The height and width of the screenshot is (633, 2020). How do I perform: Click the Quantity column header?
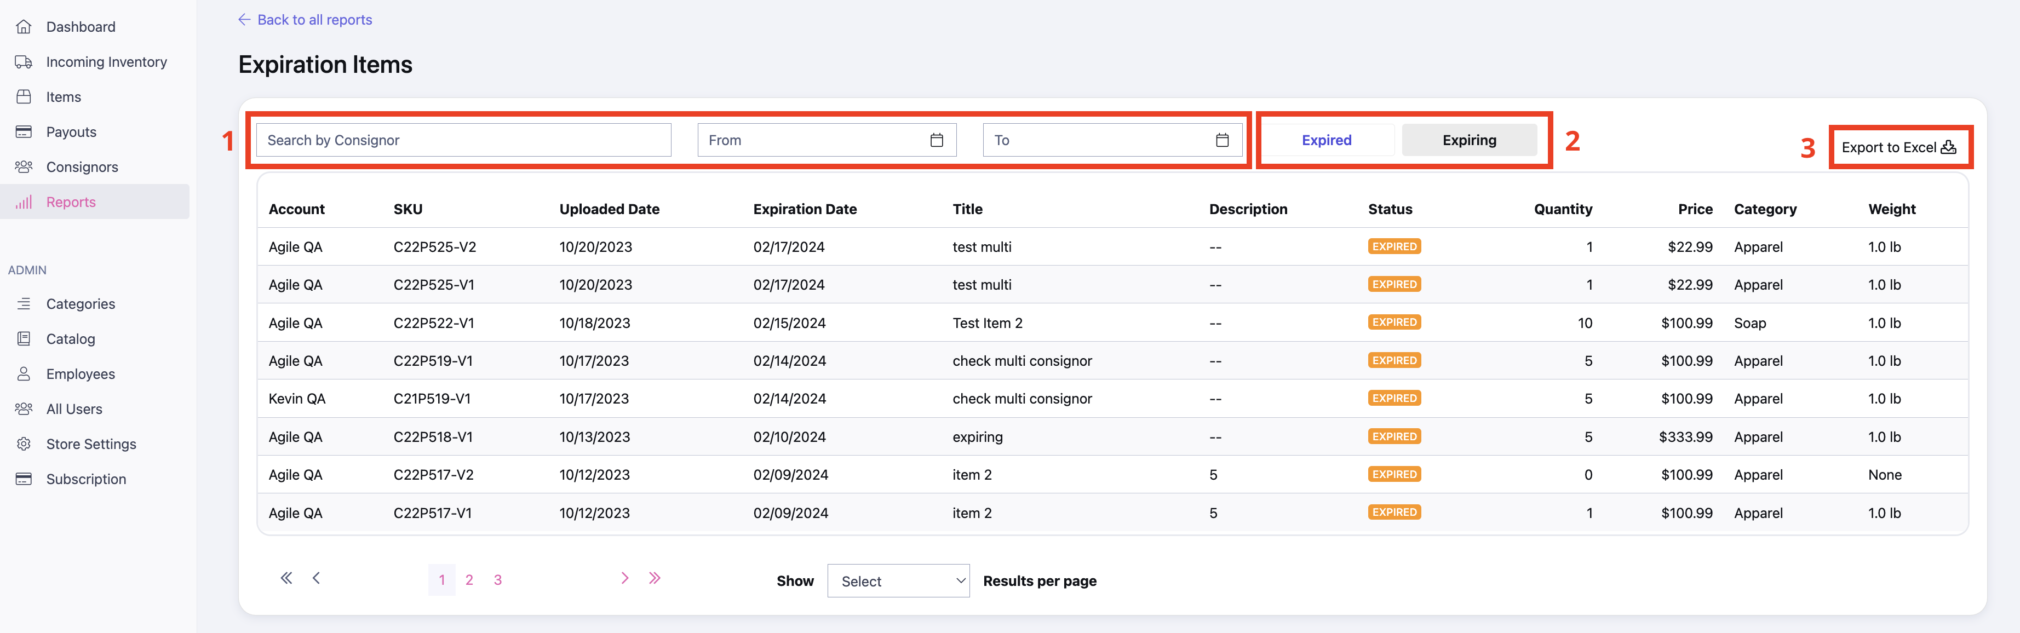[x=1563, y=209]
